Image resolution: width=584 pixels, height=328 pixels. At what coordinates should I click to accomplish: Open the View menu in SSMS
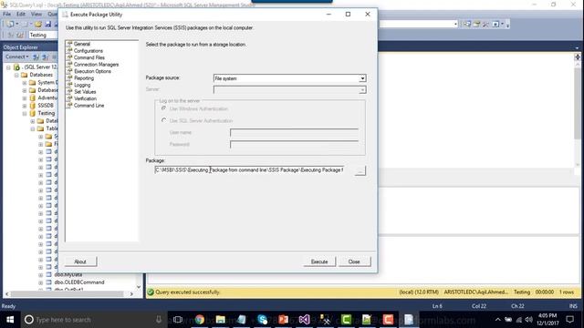(x=36, y=14)
